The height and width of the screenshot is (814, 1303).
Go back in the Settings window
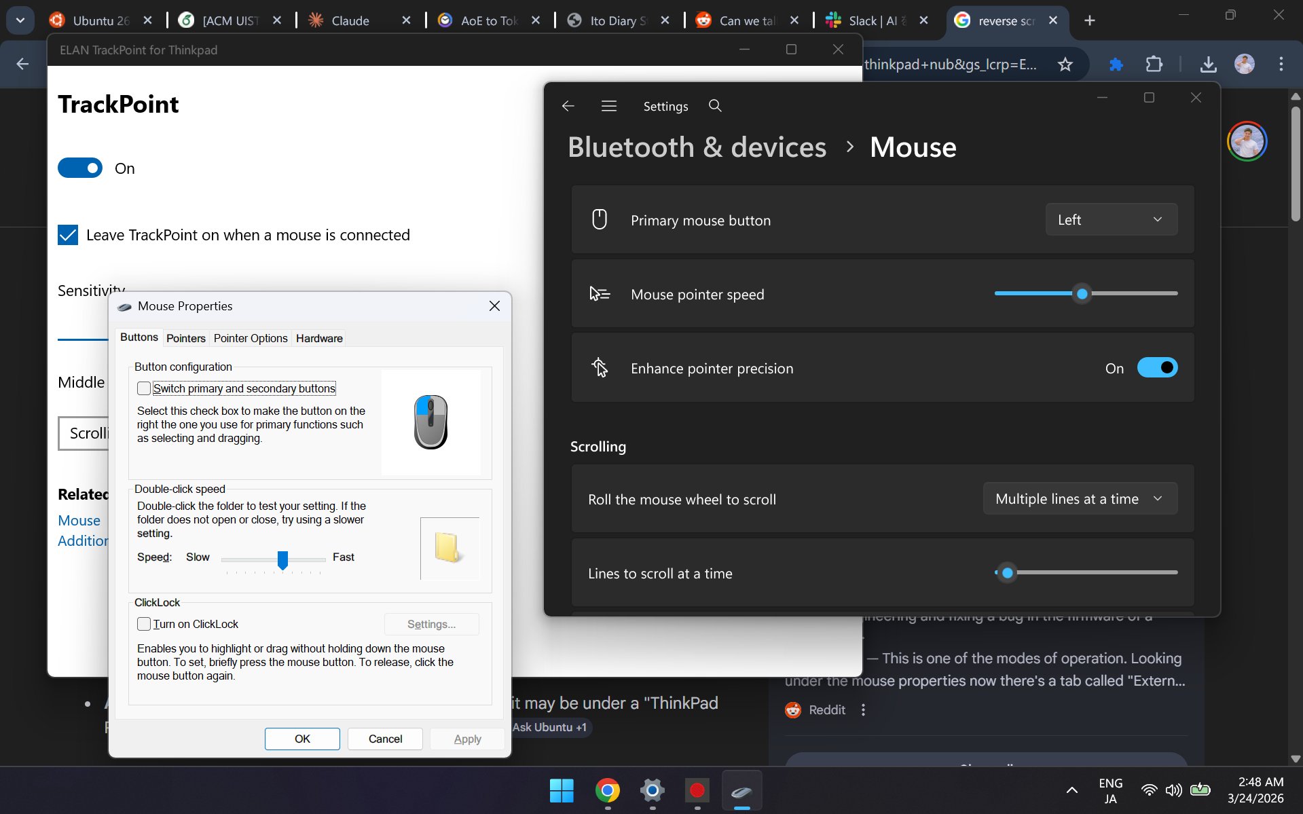point(568,106)
